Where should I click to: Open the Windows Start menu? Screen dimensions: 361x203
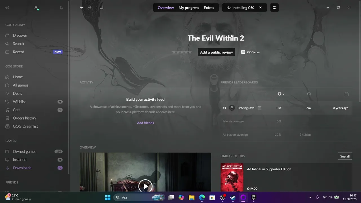tap(107, 197)
